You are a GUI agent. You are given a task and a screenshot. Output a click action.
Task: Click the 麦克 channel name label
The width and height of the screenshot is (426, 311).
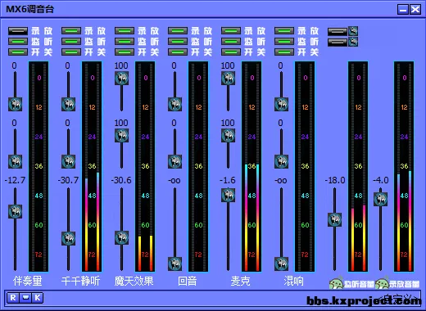(x=240, y=281)
